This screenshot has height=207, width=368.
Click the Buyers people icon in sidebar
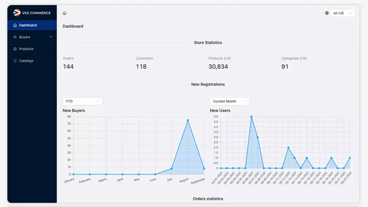click(15, 37)
